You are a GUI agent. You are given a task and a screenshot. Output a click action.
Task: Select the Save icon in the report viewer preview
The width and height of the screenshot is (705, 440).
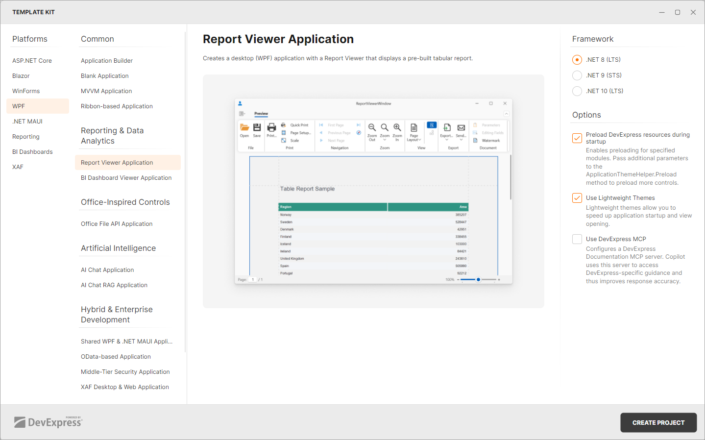point(257,126)
